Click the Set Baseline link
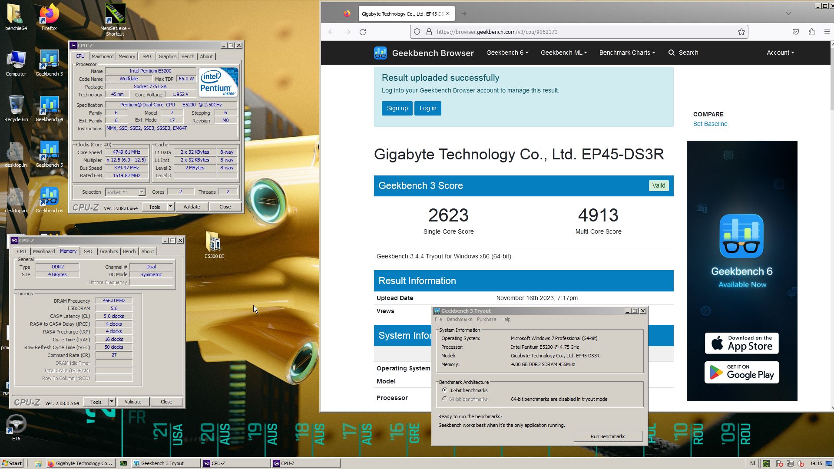 pyautogui.click(x=710, y=124)
